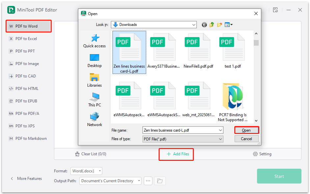The image size is (310, 194).
Task: Expand the Format Word(.docx) dropdown
Action: 87,171
